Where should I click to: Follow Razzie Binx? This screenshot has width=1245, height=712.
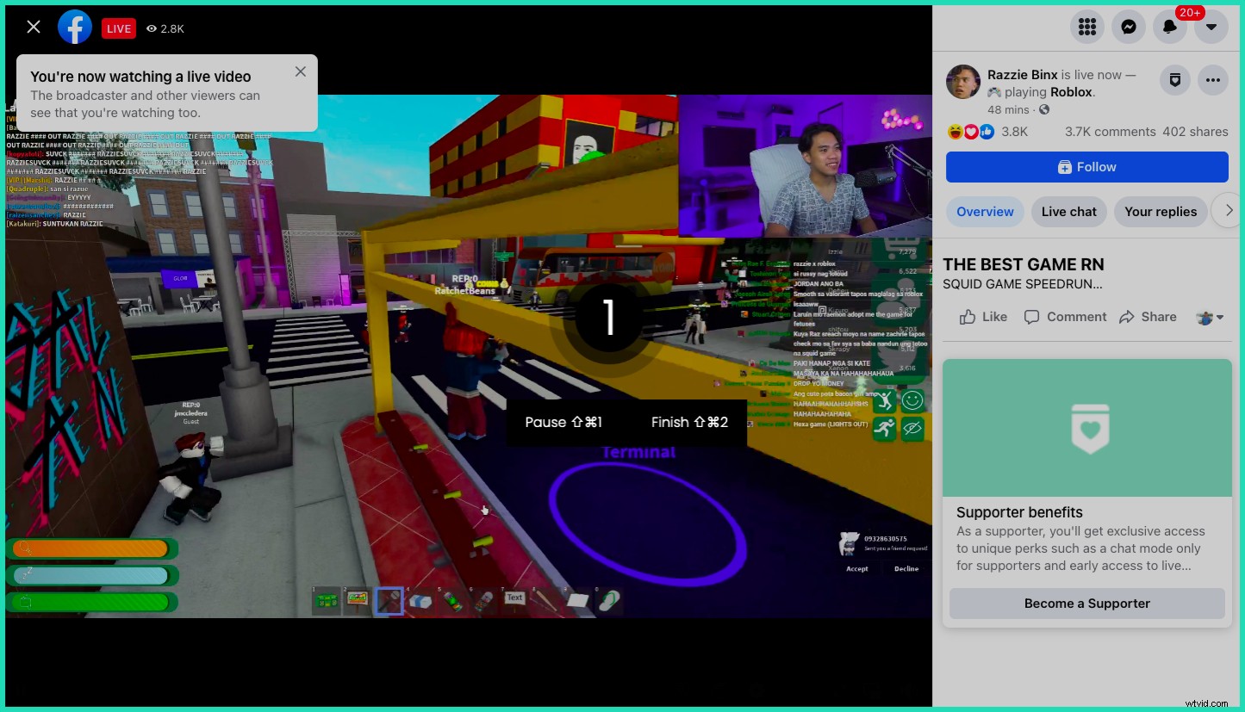coord(1086,167)
